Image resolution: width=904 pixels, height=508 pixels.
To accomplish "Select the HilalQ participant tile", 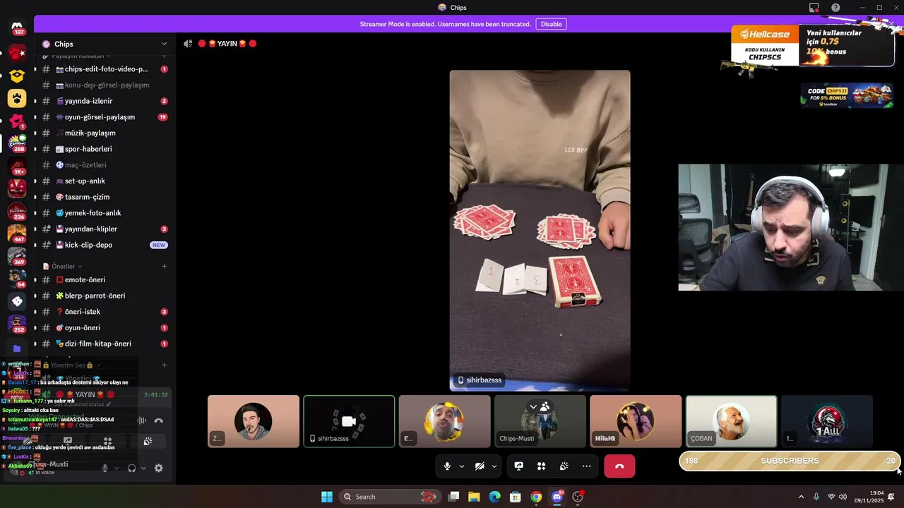I will (x=636, y=421).
